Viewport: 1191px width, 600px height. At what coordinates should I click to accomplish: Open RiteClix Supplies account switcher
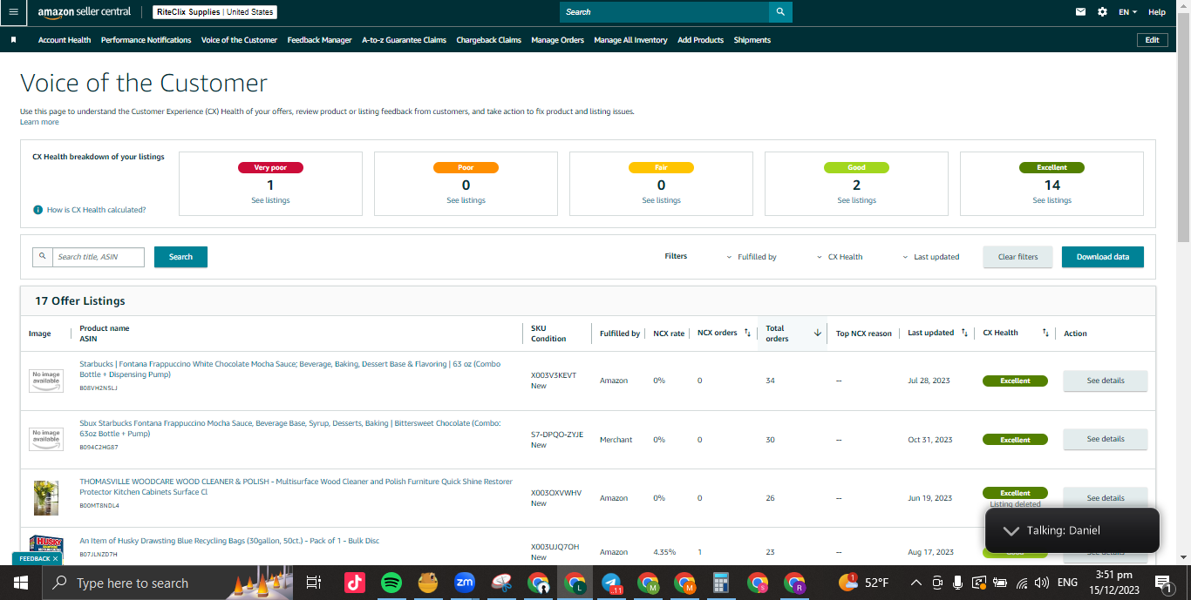(215, 12)
